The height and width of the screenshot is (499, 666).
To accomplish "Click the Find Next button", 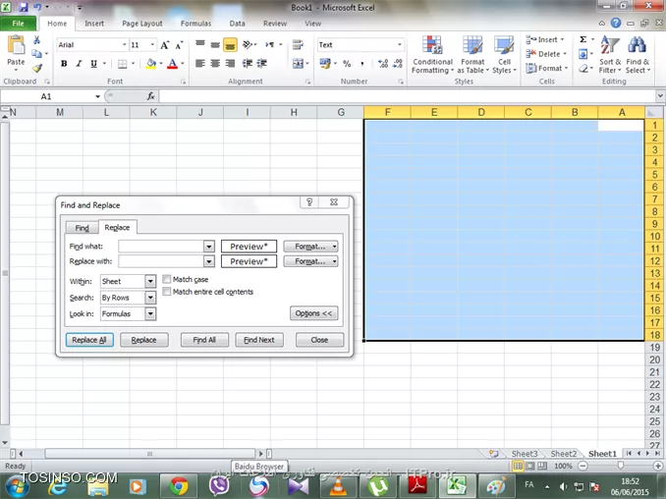I will pyautogui.click(x=259, y=340).
